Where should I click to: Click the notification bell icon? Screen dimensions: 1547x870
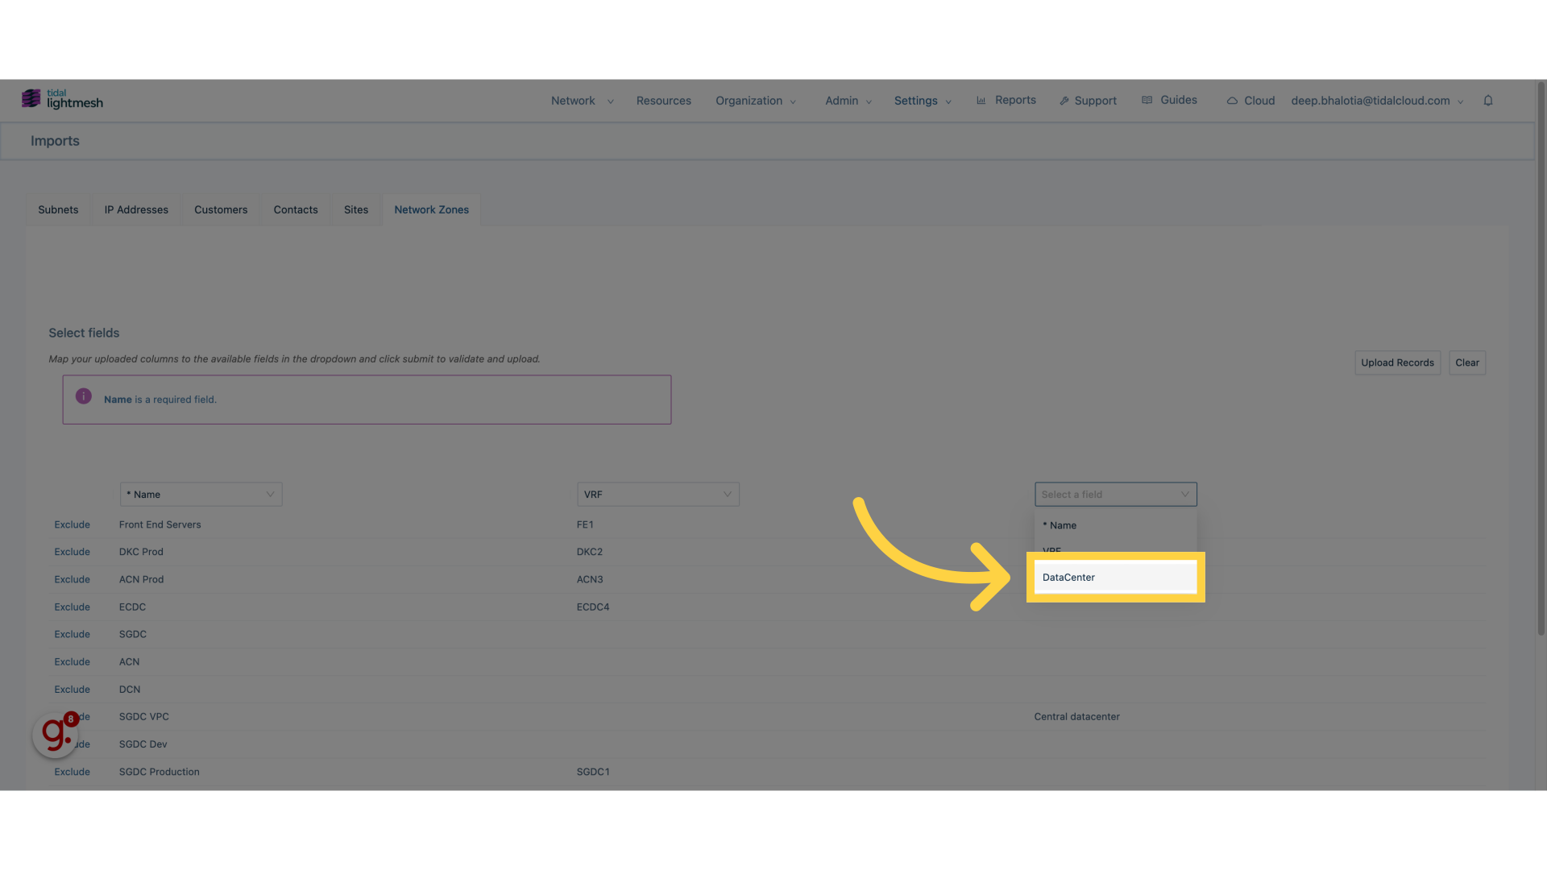[x=1487, y=100]
